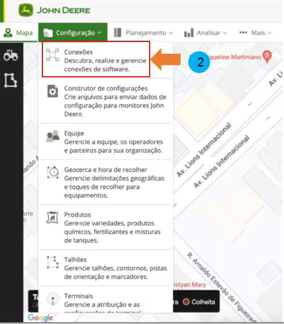
Task: Choose Equipe from the menu
Action: point(106,142)
